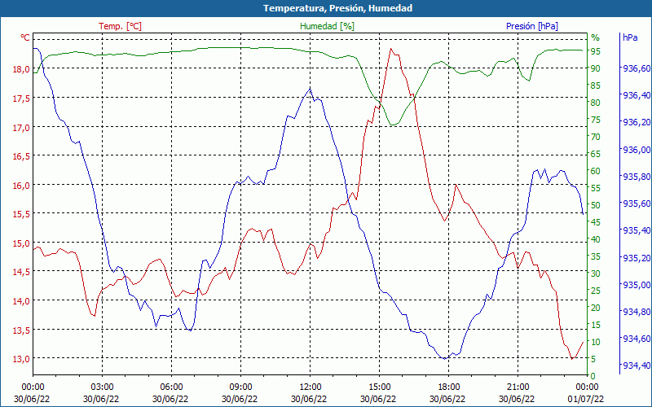Viewport: 652px width, 407px height.
Task: Click the 21:00 time axis label
Action: click(518, 387)
